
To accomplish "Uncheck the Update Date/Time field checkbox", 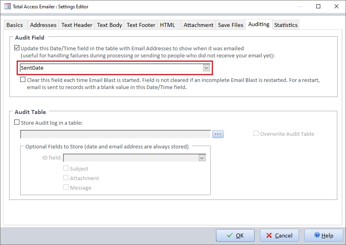I will point(17,48).
